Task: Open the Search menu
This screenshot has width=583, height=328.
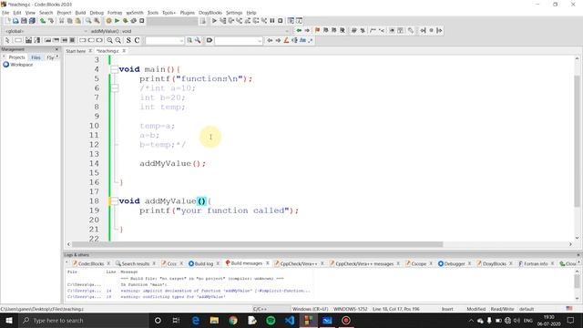Action: 46,13
